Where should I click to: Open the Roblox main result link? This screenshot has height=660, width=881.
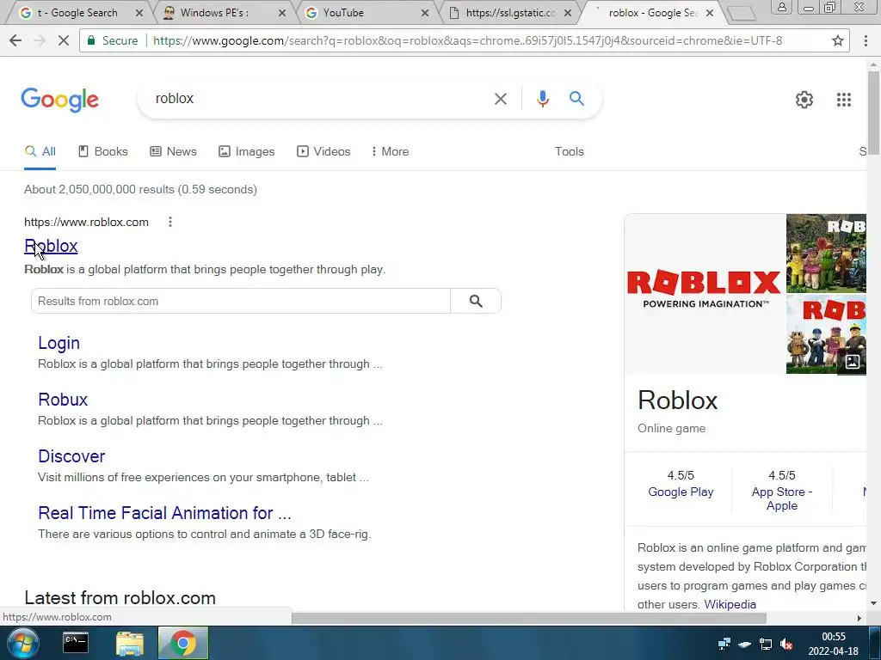pyautogui.click(x=51, y=246)
